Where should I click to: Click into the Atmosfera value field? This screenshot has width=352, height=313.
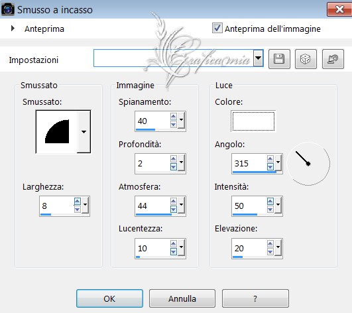click(152, 206)
